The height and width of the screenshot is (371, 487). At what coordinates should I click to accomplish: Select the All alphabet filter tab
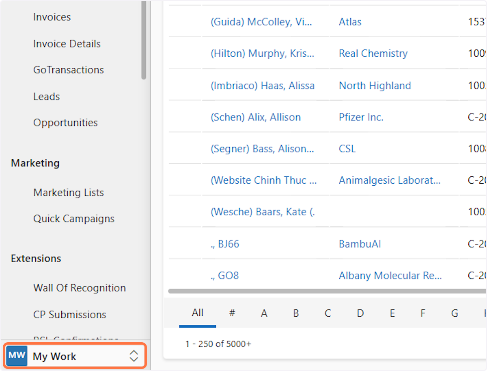pos(198,313)
